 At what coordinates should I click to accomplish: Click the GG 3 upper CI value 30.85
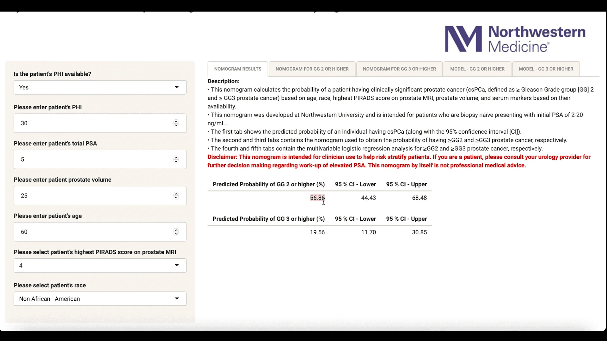(x=420, y=232)
